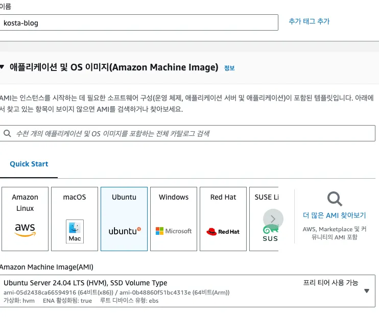
Task: Click the 루트 디바이스 유형: ebs text
Action: pyautogui.click(x=129, y=301)
